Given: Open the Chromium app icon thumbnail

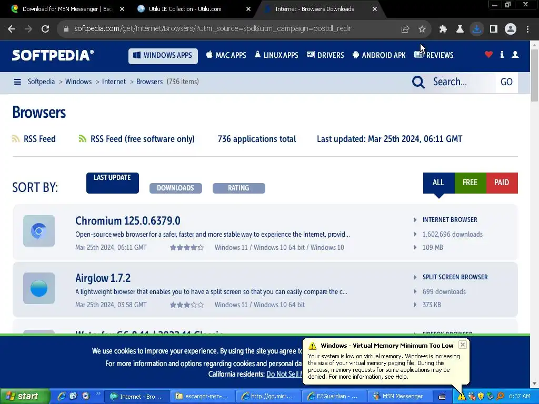Looking at the screenshot, I should click(x=39, y=231).
